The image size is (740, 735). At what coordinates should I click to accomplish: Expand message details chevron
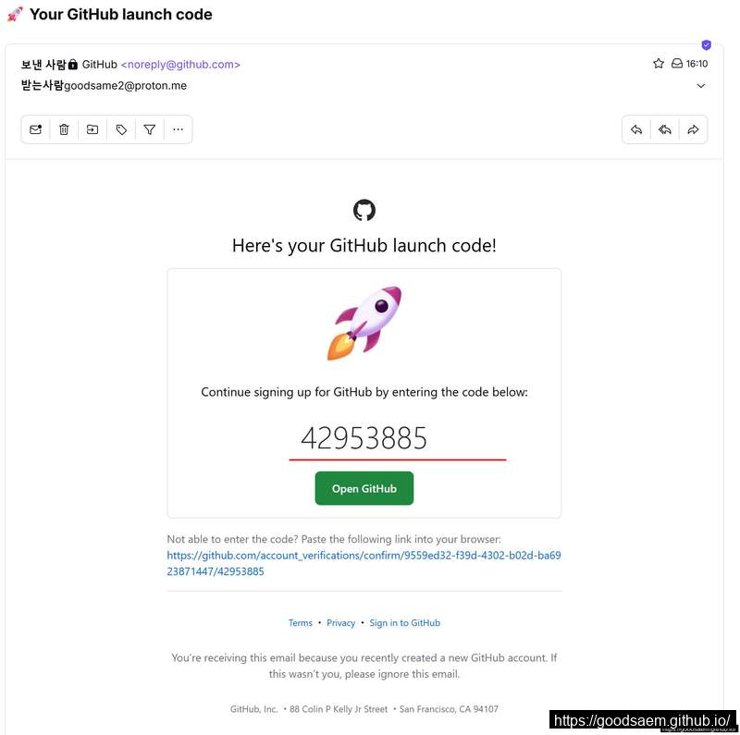coord(701,86)
